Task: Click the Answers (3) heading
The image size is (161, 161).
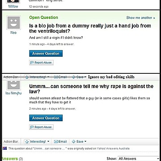Action: pyautogui.click(x=12, y=159)
